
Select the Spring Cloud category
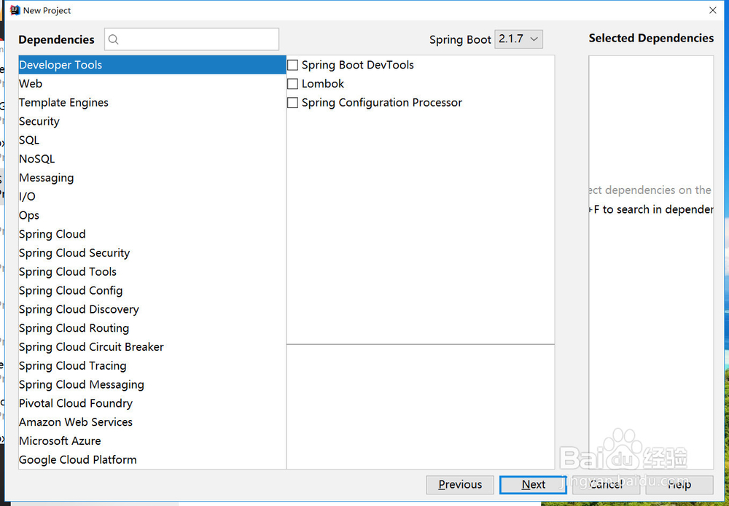[x=152, y=234]
